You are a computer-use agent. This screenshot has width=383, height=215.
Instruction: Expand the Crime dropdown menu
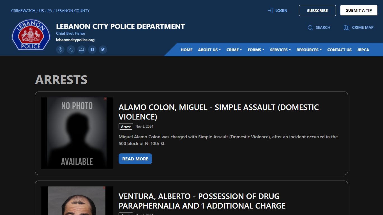(234, 50)
